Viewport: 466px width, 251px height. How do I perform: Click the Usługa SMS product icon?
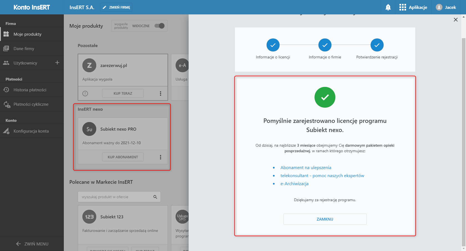coord(182,217)
